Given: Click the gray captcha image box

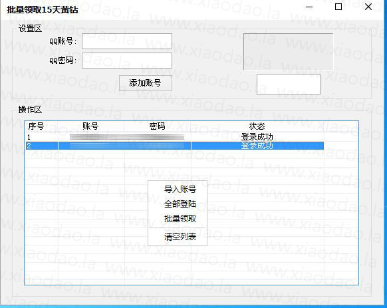Looking at the screenshot, I should pyautogui.click(x=288, y=52).
